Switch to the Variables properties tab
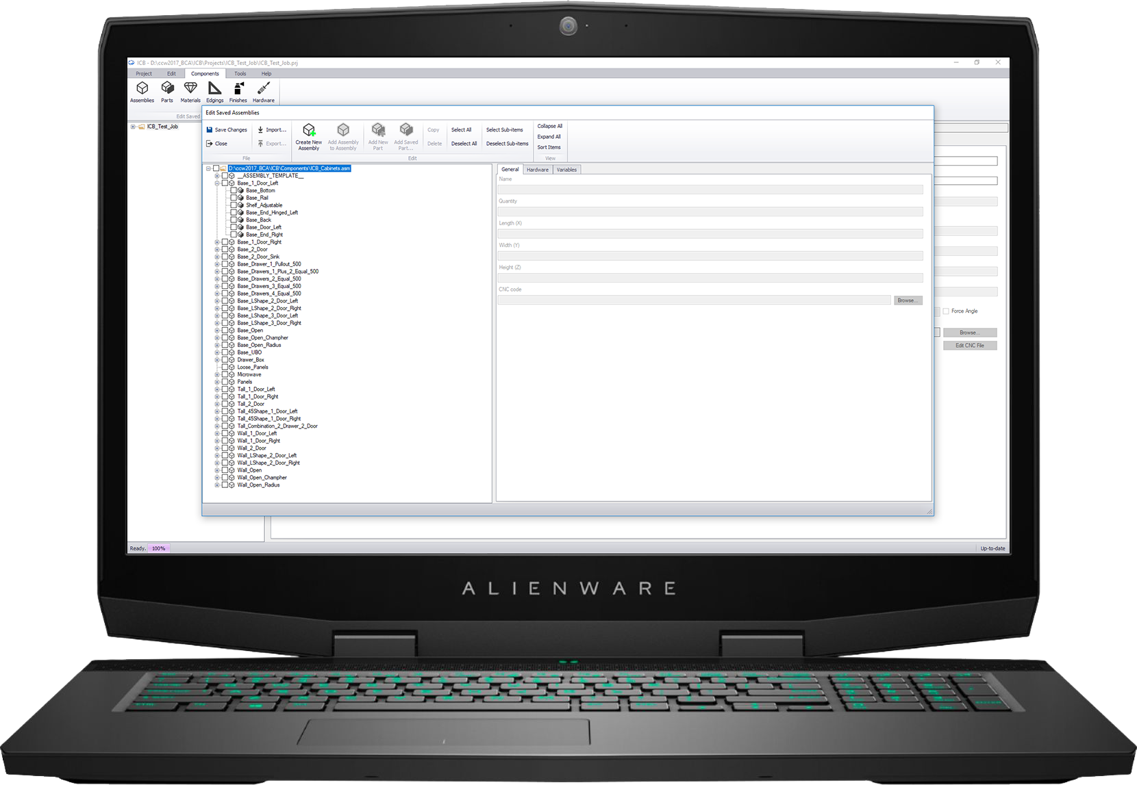 click(566, 170)
